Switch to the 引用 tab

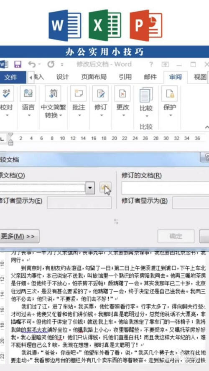(125, 77)
